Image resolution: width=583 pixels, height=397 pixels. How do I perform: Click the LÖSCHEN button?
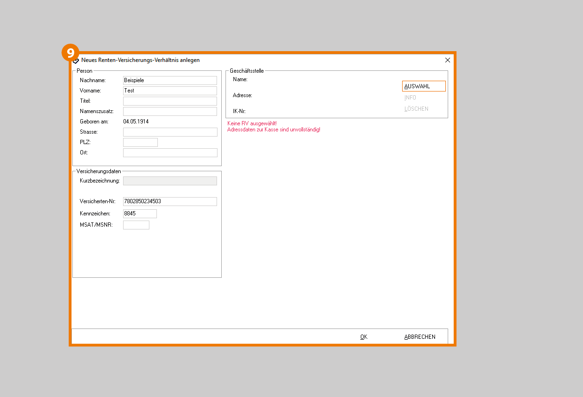pyautogui.click(x=416, y=109)
